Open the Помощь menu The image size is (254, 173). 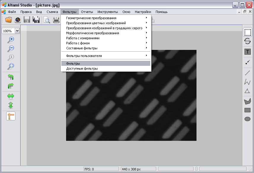tap(162, 12)
